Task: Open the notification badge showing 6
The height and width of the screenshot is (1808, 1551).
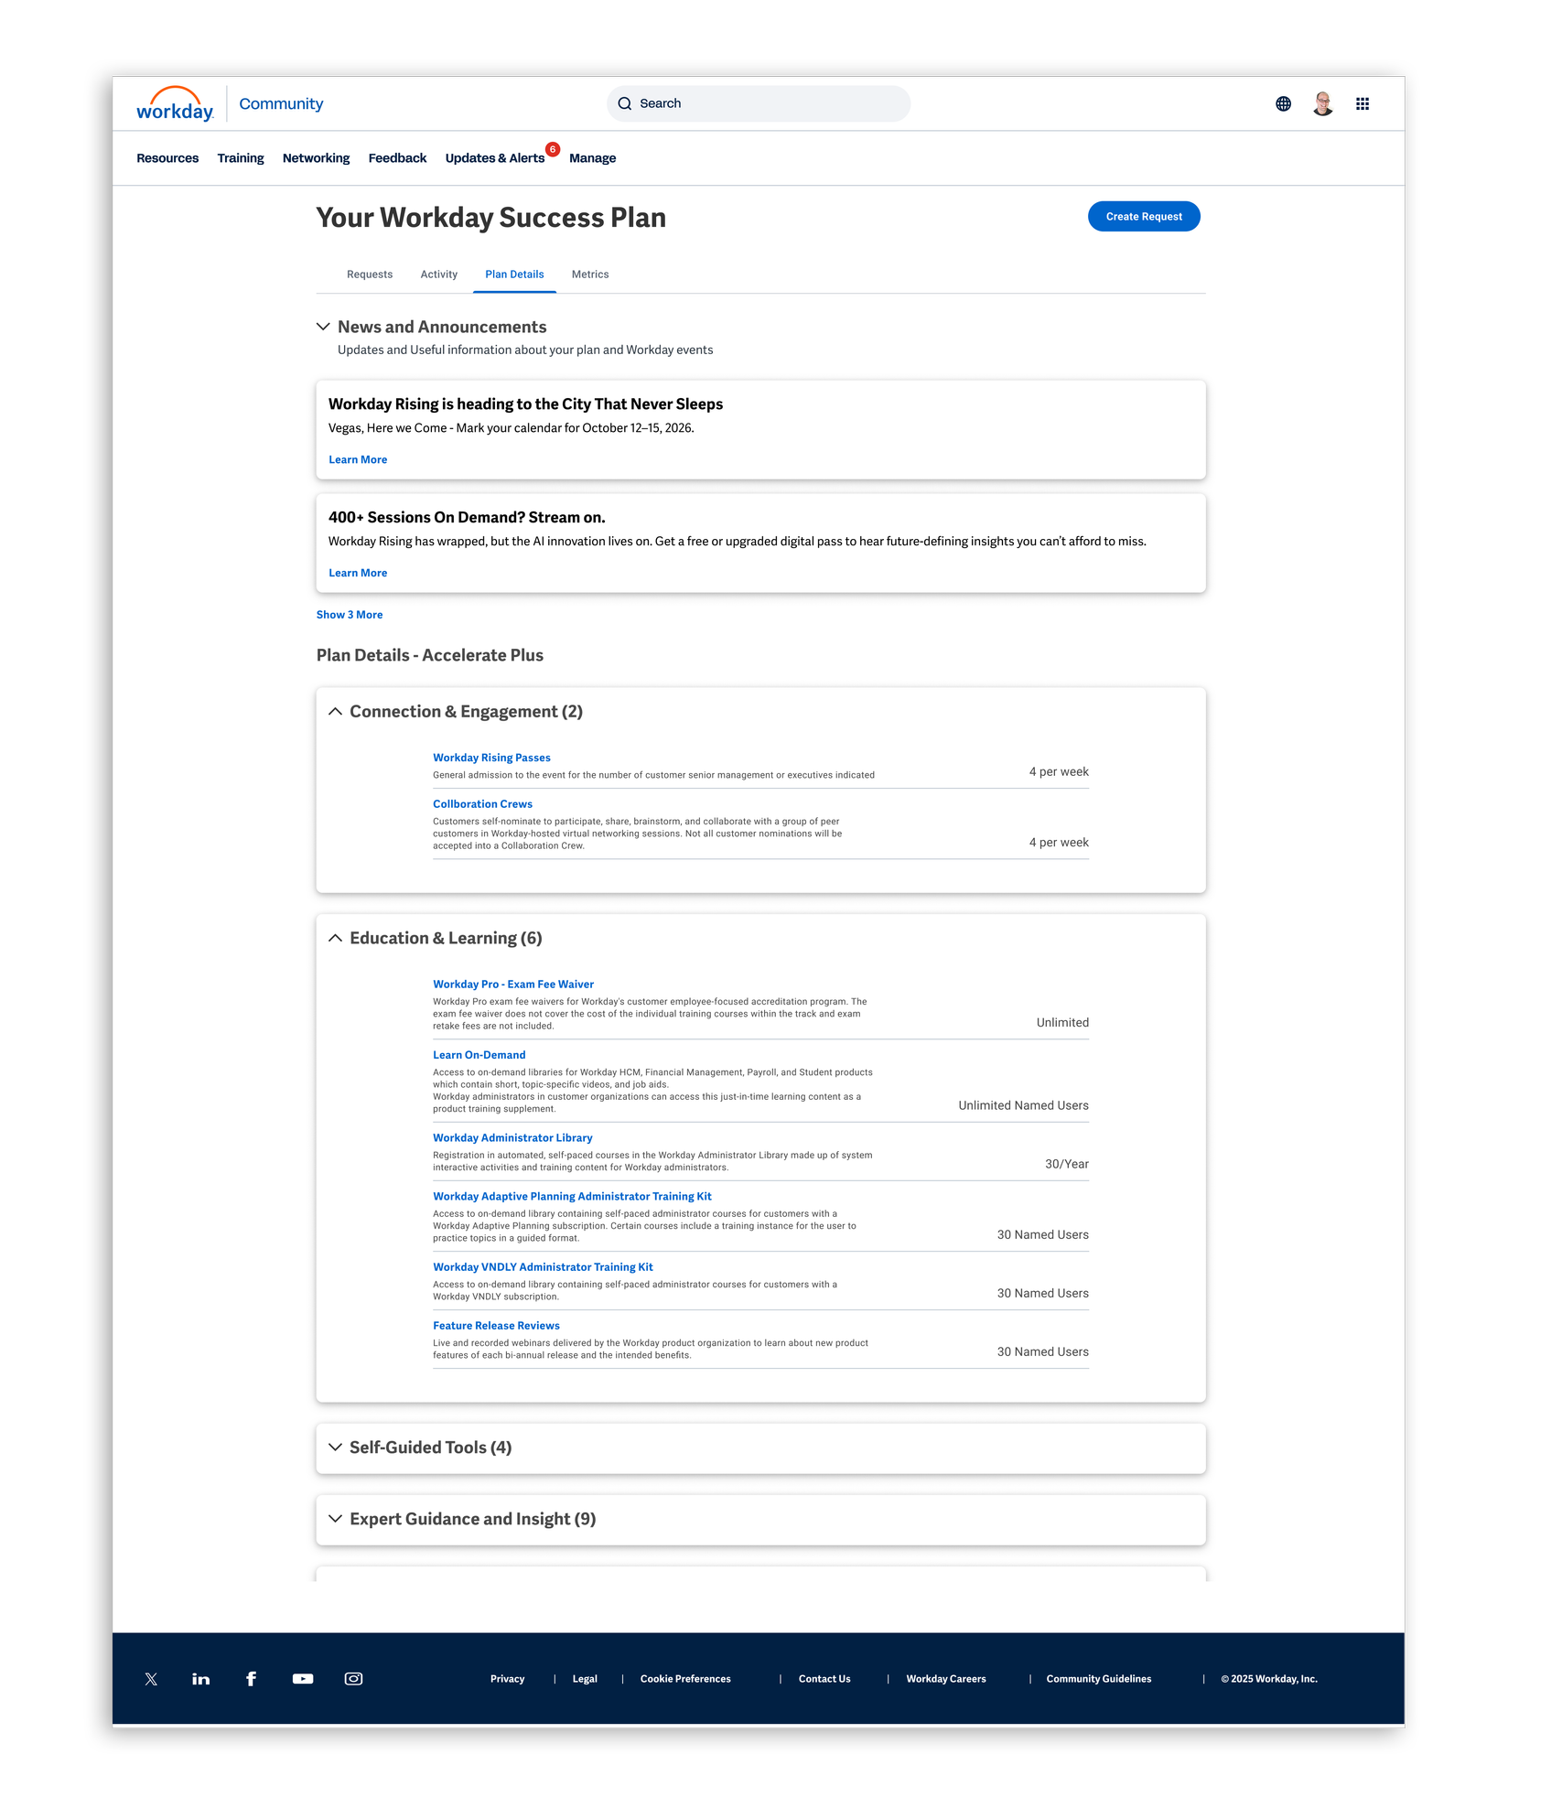Action: (553, 149)
